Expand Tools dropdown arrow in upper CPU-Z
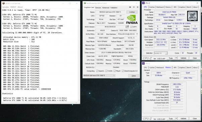This screenshot has width=202, height=122. point(176,58)
